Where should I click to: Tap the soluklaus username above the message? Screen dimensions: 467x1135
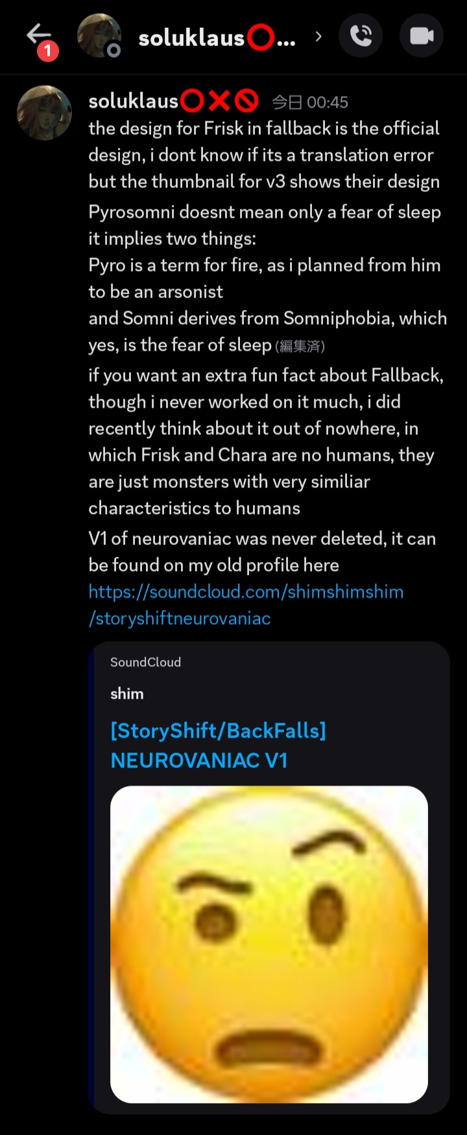click(x=133, y=101)
